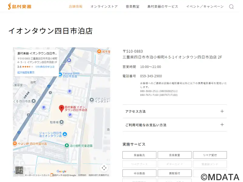The width and height of the screenshot is (243, 182).
Task: Click the 和牛屋 restaurant map marker
Action: click(99, 51)
